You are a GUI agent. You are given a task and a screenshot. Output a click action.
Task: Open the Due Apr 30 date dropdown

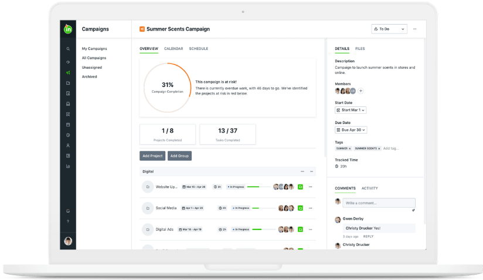click(x=351, y=130)
